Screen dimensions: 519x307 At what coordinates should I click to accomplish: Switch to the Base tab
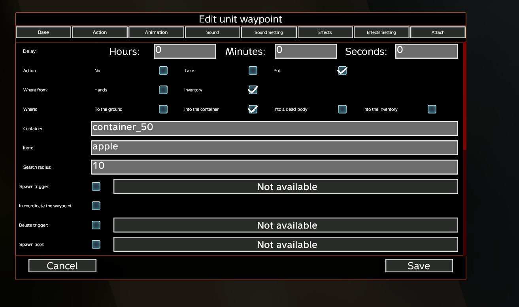[43, 32]
